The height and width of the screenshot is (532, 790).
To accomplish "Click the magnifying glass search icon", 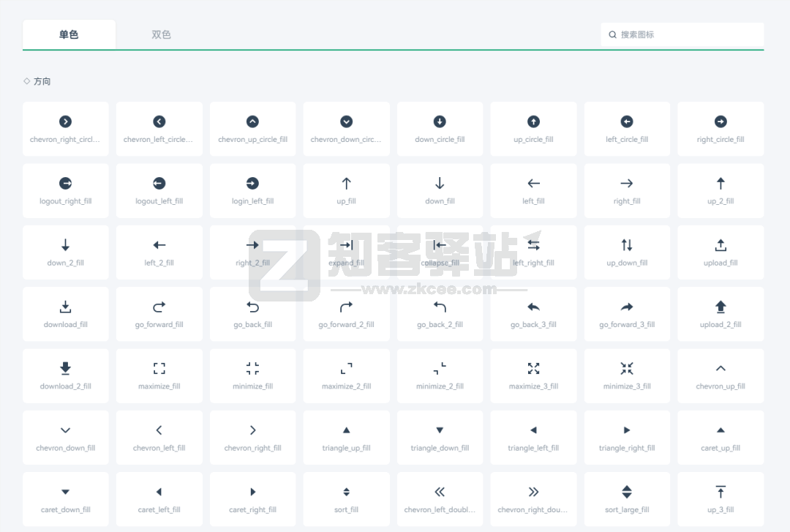I will tap(612, 34).
